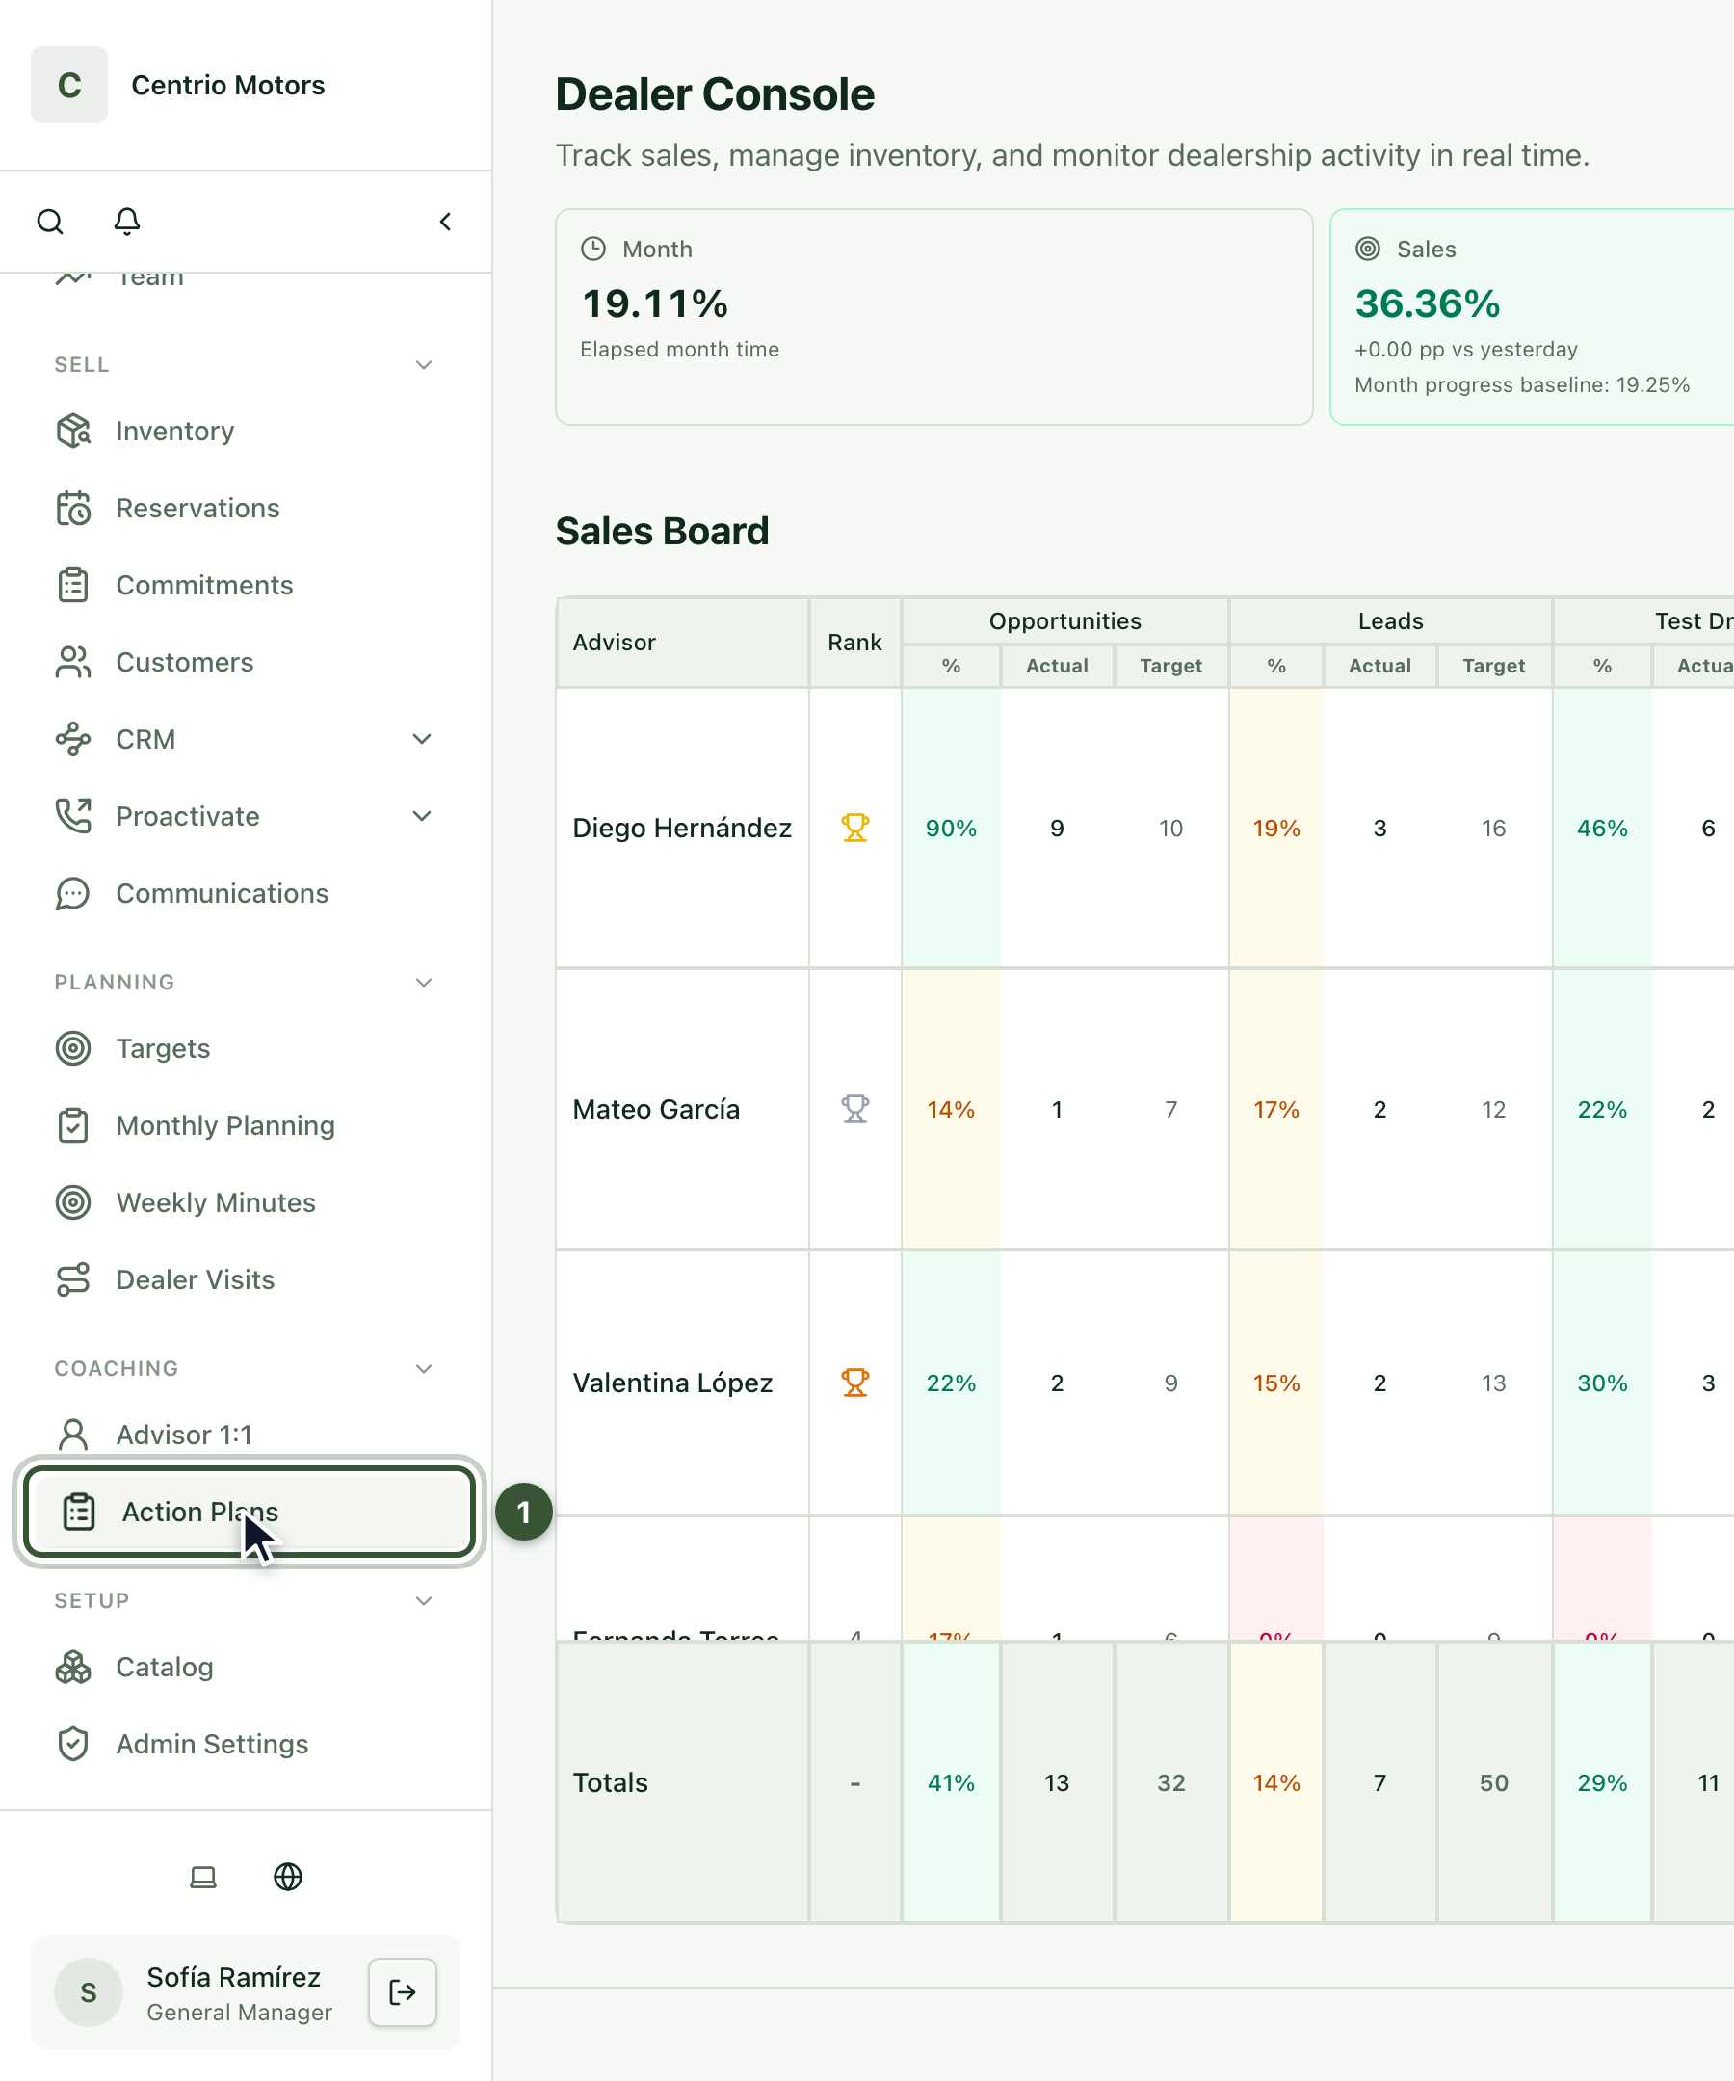Click Valentina López advisor name
Viewport: 1734px width, 2081px height.
pos(672,1383)
